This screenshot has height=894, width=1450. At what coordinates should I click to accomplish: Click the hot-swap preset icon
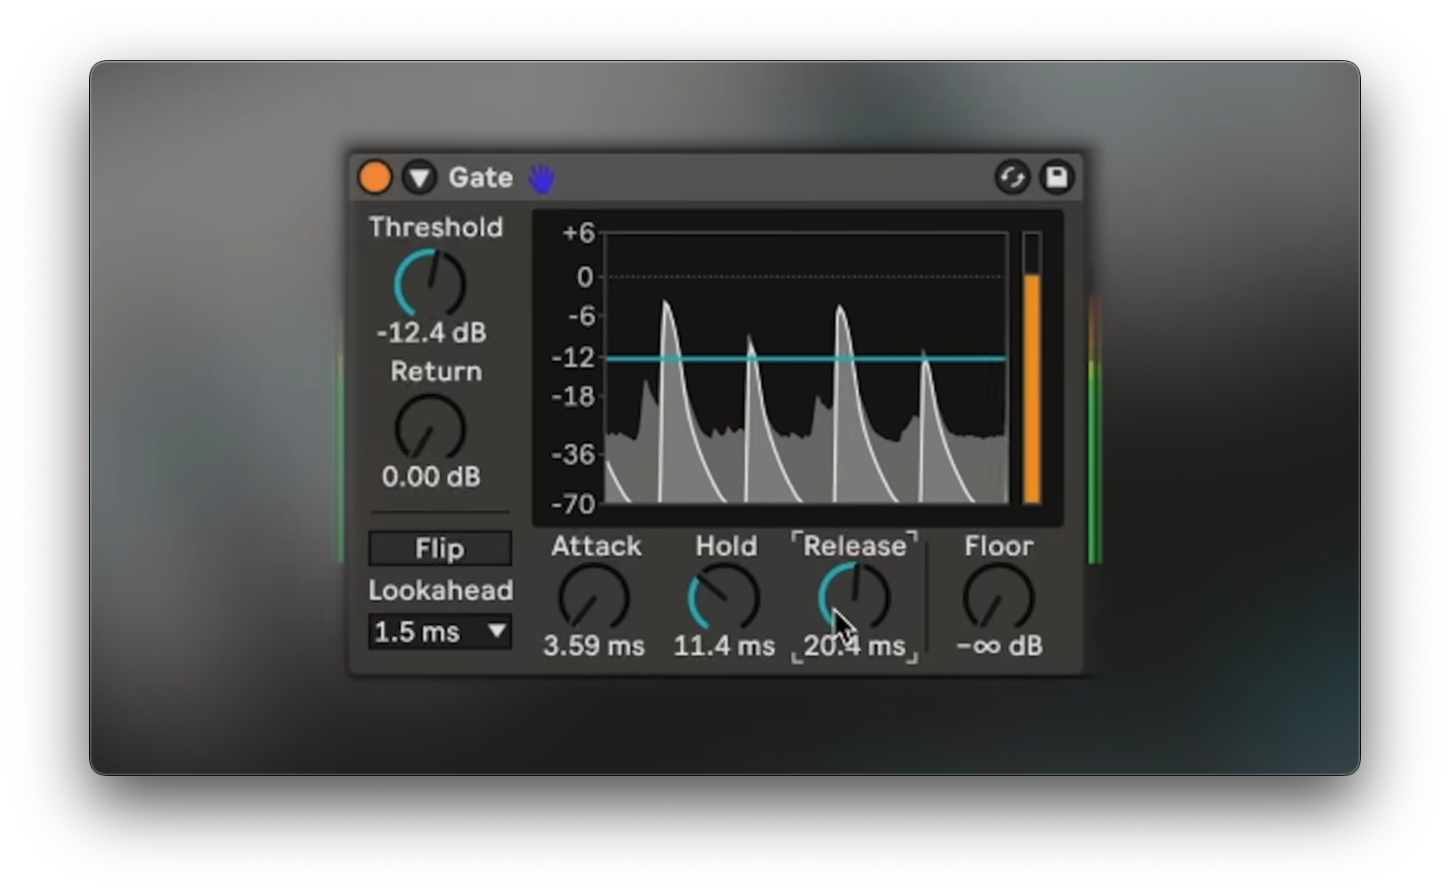[1012, 177]
